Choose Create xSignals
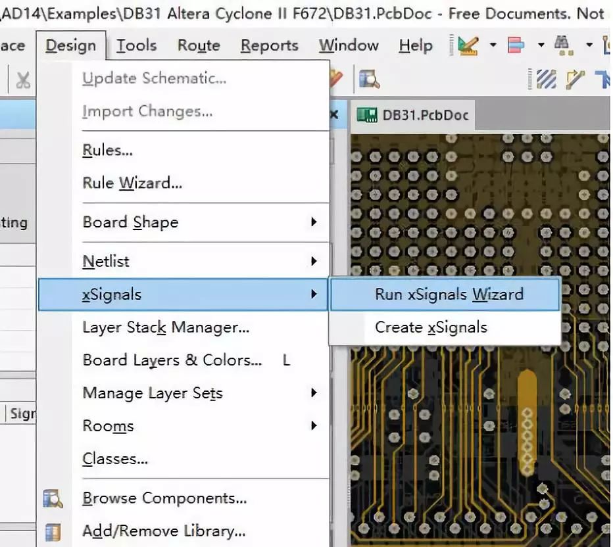This screenshot has width=613, height=547. point(445,327)
